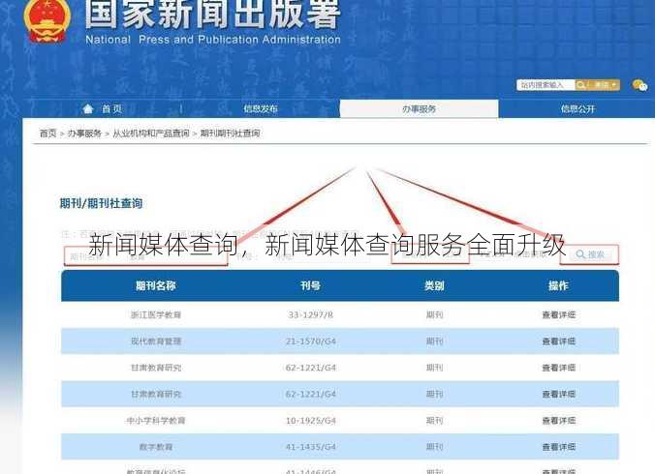Viewport: 655px width, 474px height.
Task: Click the 国家新闻出版署 site title
Action: (x=213, y=14)
